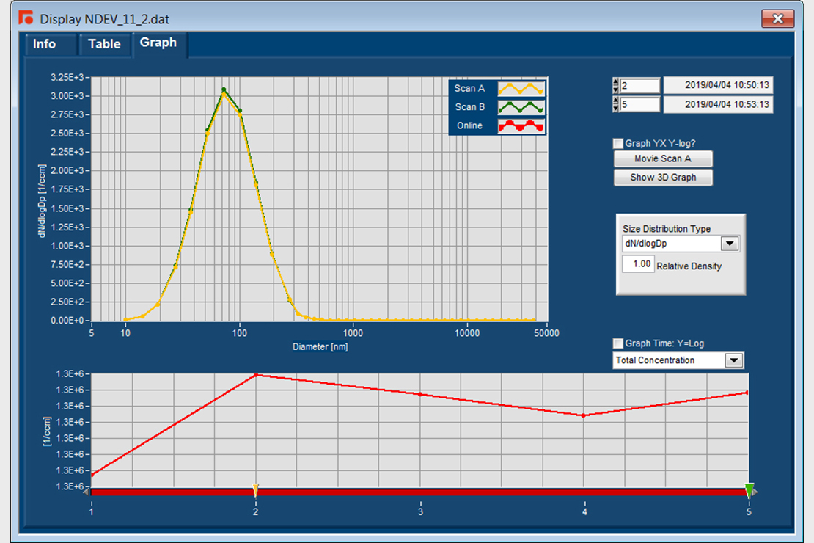Switch to the Info tab
The image size is (814, 543).
[45, 44]
